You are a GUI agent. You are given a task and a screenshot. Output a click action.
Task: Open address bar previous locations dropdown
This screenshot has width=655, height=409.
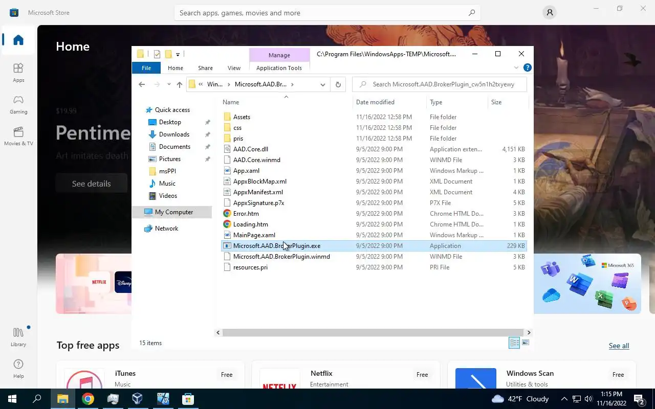[x=322, y=84]
